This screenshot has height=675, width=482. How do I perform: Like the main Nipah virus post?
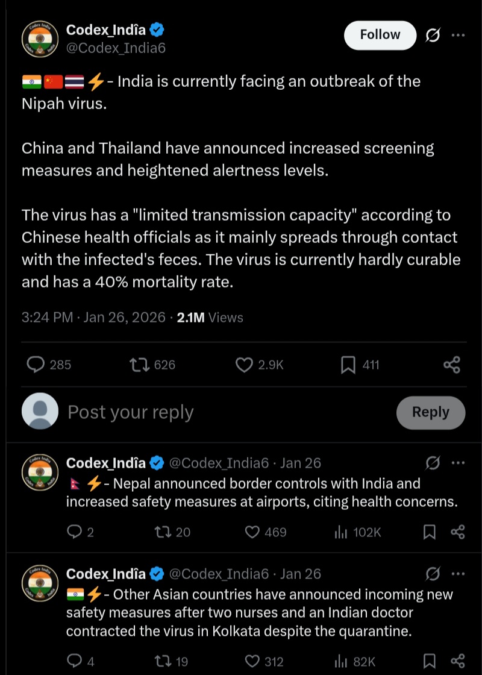[x=243, y=365]
